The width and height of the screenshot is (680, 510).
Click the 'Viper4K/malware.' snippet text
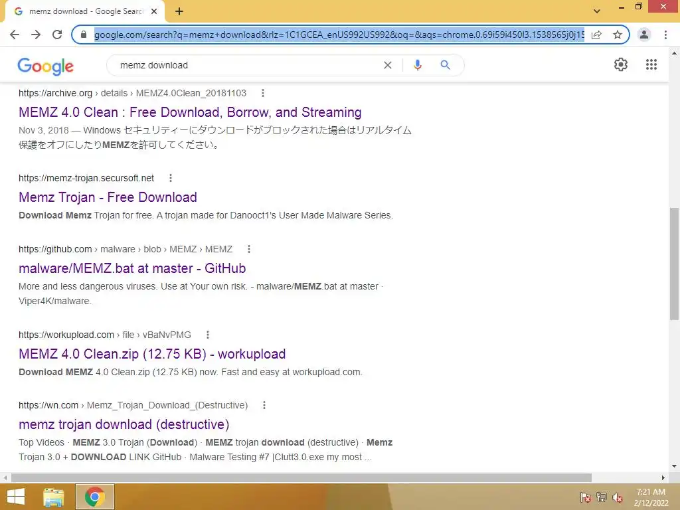55,301
